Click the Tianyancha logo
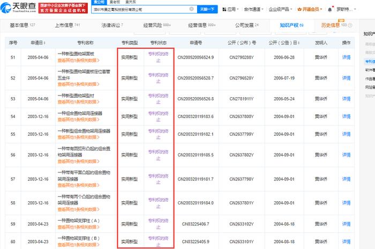This screenshot has width=375, height=249. click(18, 8)
